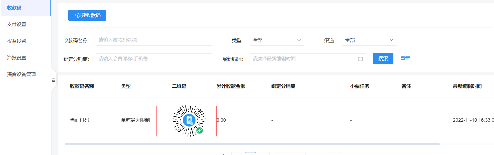Click the 累计收款金额 column header
Screen dimensions: 494x155
pos(231,86)
